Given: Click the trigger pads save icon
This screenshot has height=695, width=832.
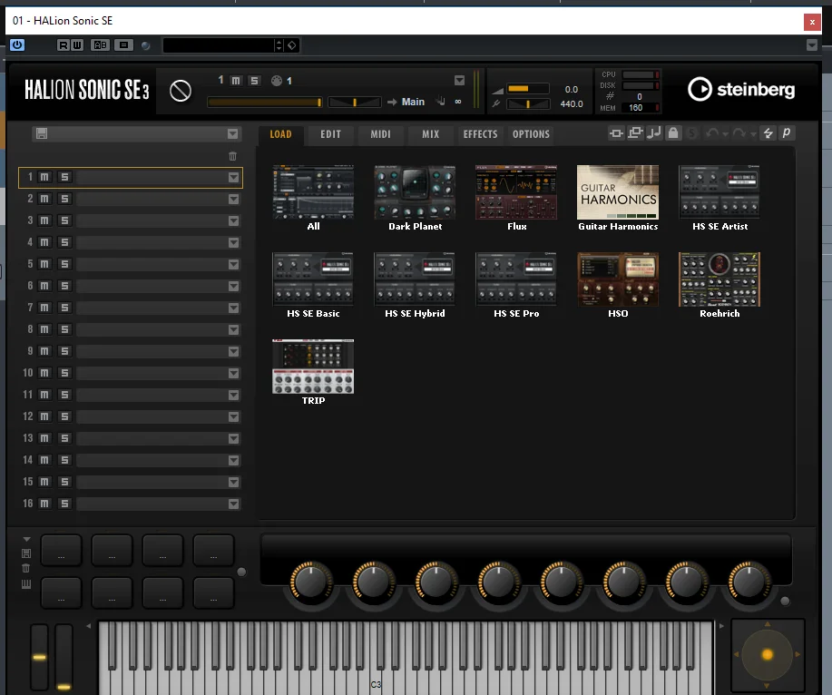Looking at the screenshot, I should 26,553.
